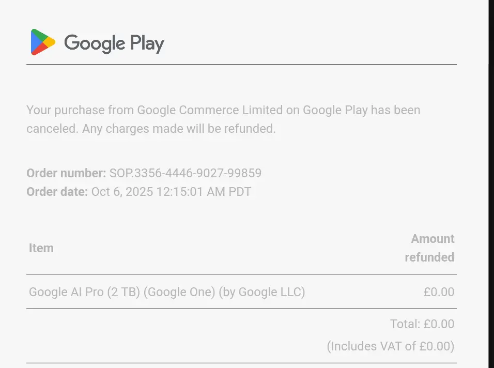This screenshot has width=494, height=368.
Task: Click the 'Order number:' bold label
Action: click(x=66, y=173)
